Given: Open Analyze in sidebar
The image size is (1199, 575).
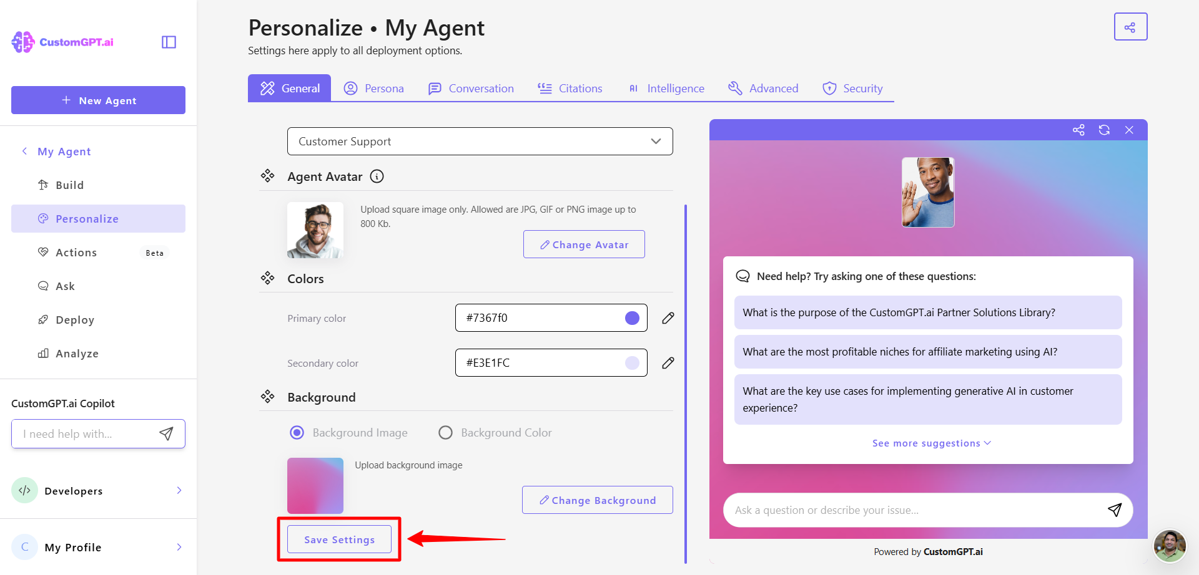Looking at the screenshot, I should [x=98, y=354].
